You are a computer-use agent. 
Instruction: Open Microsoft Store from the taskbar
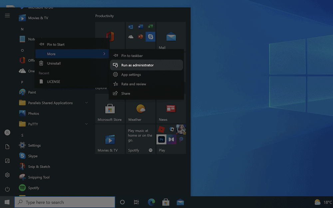click(x=166, y=202)
